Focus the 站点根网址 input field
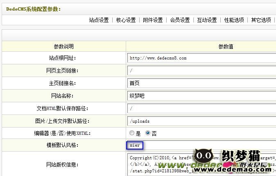 click(201, 58)
